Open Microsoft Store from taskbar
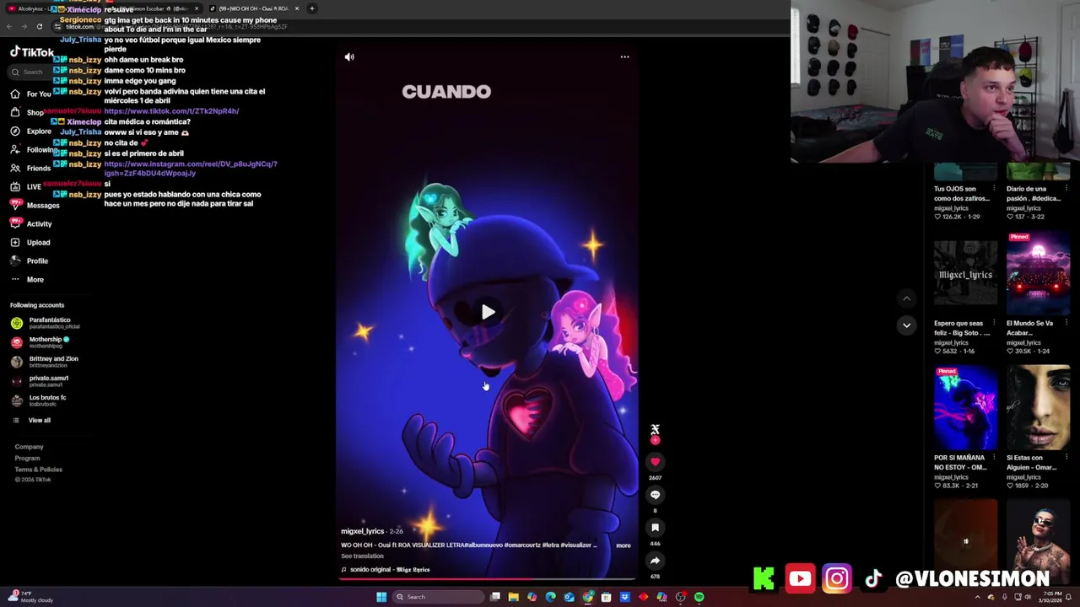This screenshot has height=607, width=1080. [x=606, y=597]
